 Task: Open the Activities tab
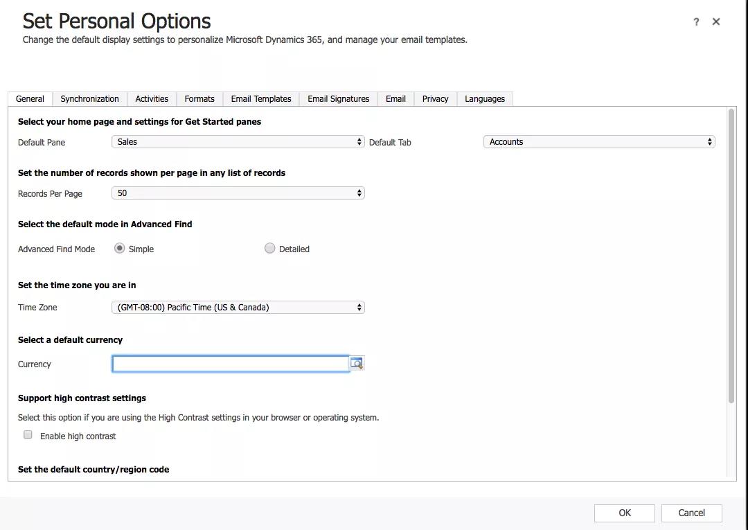(x=152, y=99)
